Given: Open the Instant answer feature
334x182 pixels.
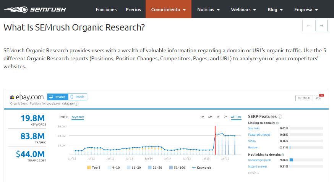Looking at the screenshot, I should coord(258,166).
